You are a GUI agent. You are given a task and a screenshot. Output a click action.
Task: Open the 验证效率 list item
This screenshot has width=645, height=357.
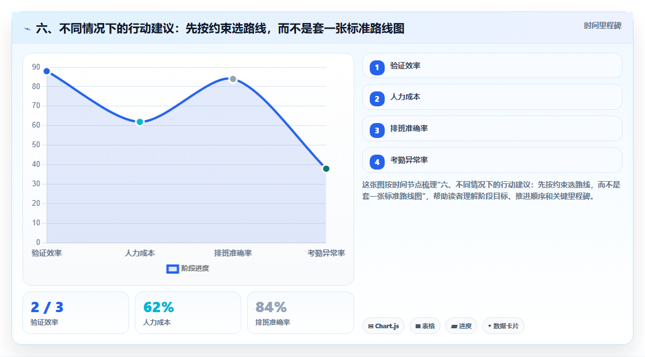pyautogui.click(x=492, y=66)
